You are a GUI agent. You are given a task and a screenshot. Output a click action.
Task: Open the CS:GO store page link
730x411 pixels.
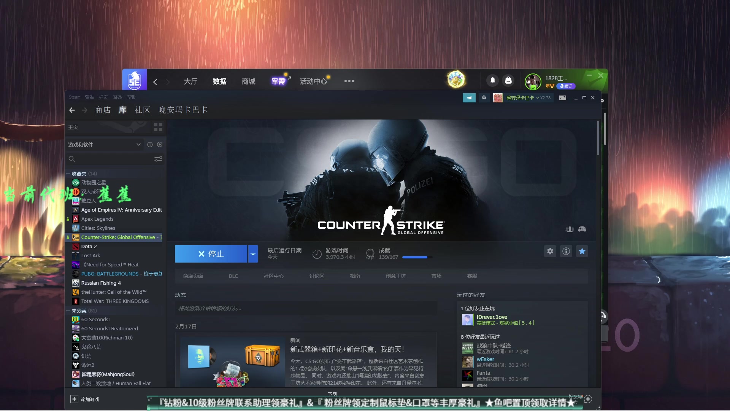click(x=193, y=276)
